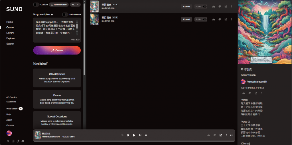Click the player progress bar
The width and height of the screenshot is (292, 145).
click(134, 141)
